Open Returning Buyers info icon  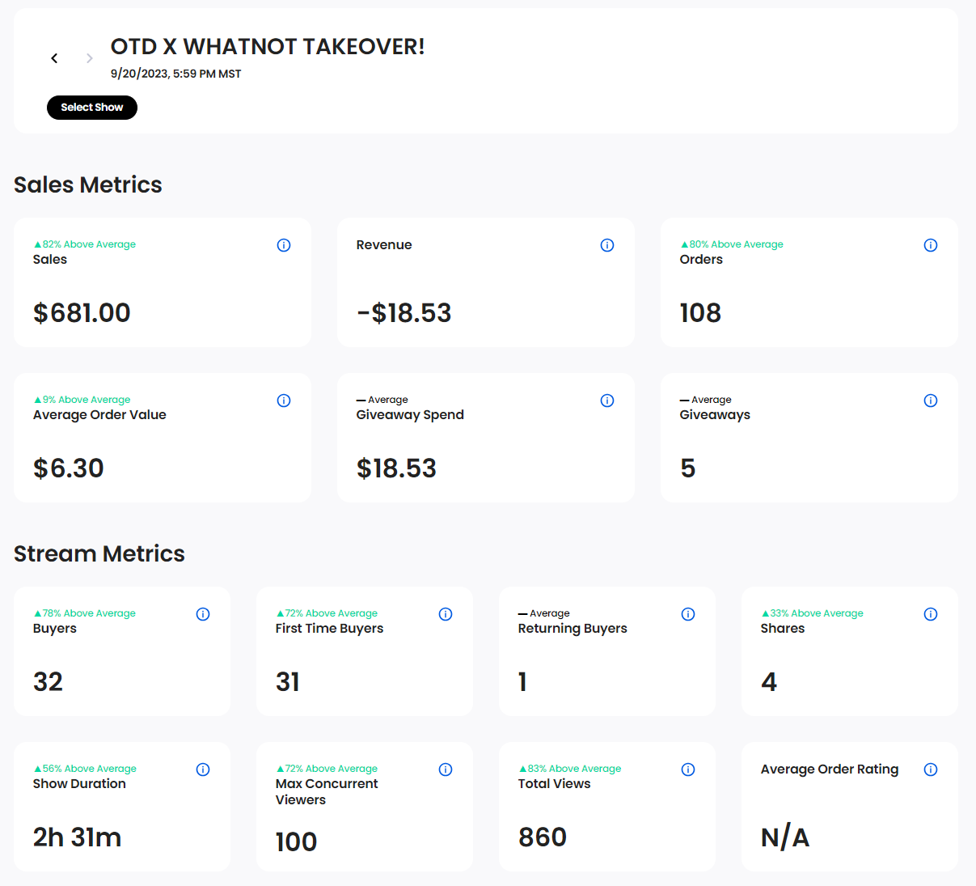(688, 614)
